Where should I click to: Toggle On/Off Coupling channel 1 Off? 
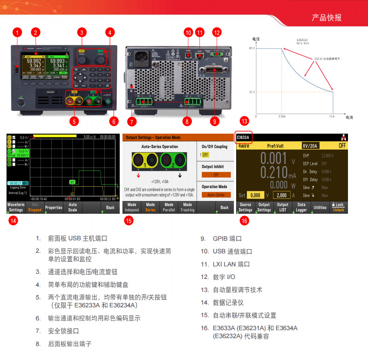click(205, 155)
